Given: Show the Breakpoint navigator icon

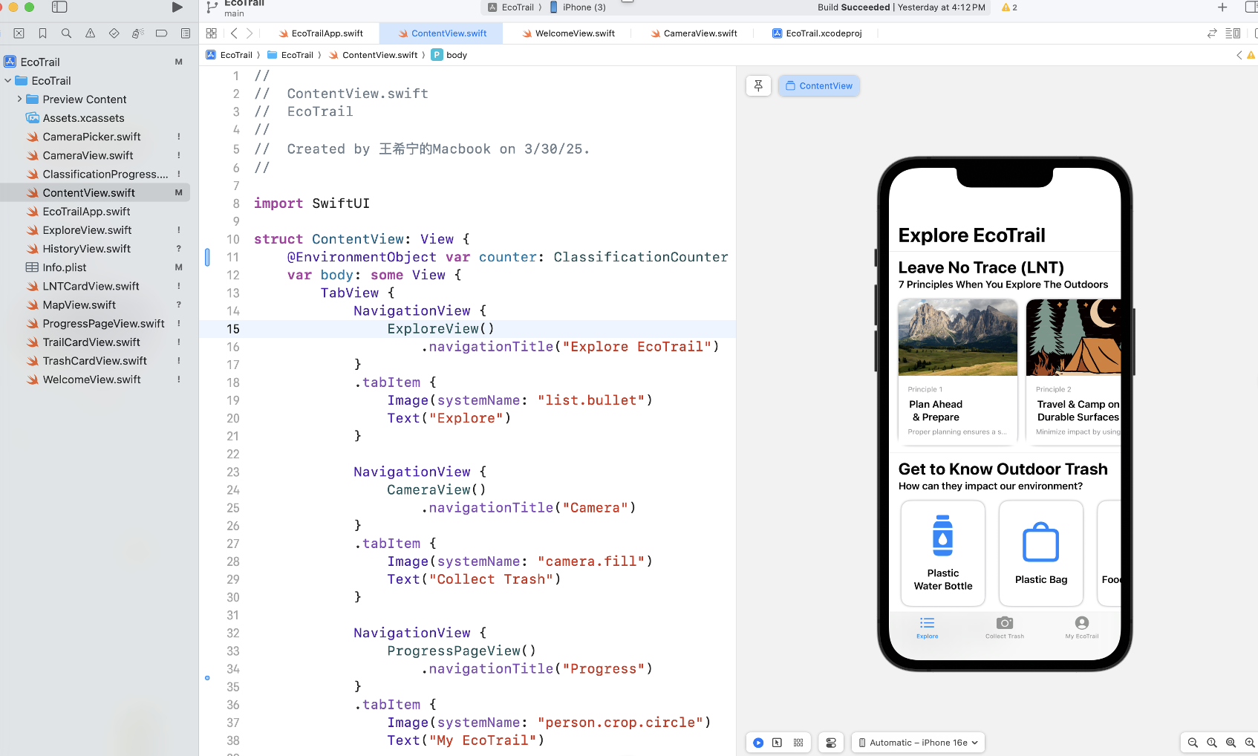Looking at the screenshot, I should click(x=161, y=33).
